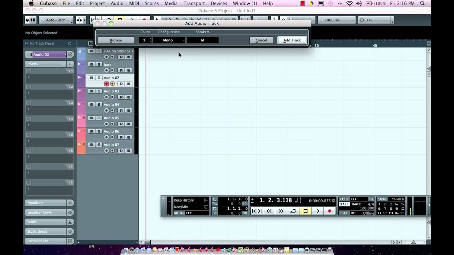454x255 pixels.
Task: Click the Audio 02 inspector track name
Action: 49,55
